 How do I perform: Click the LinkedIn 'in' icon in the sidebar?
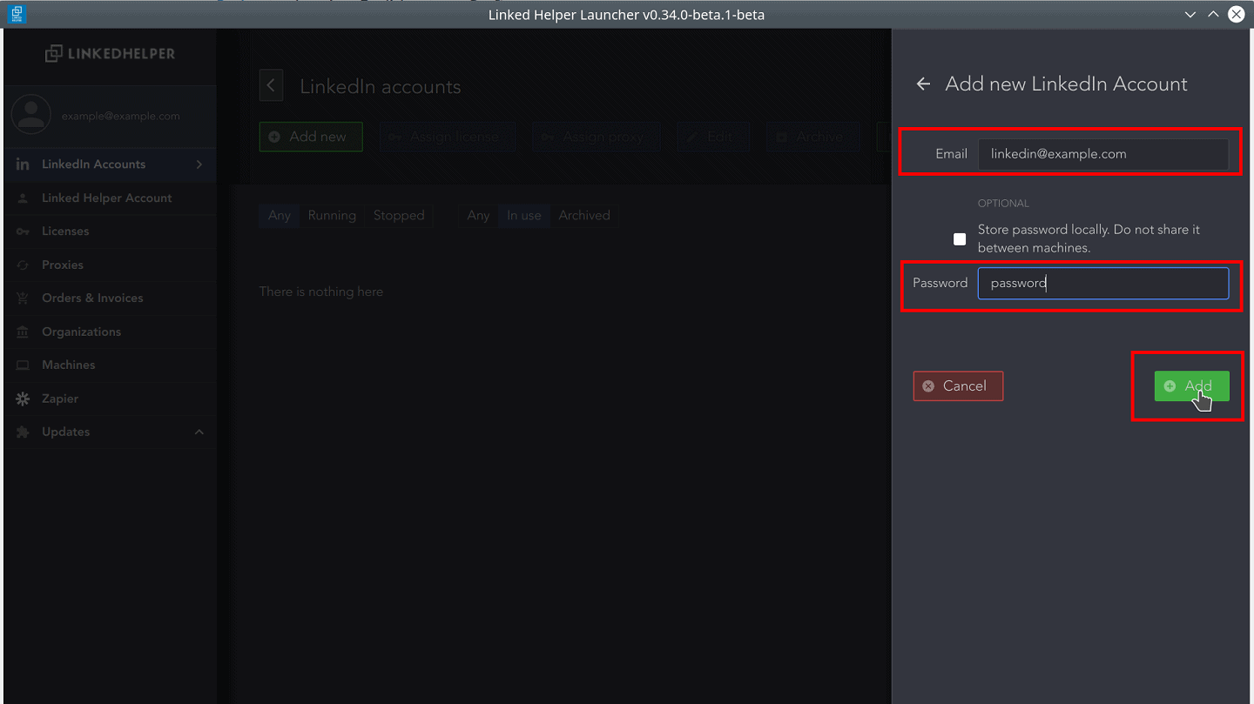tap(23, 164)
